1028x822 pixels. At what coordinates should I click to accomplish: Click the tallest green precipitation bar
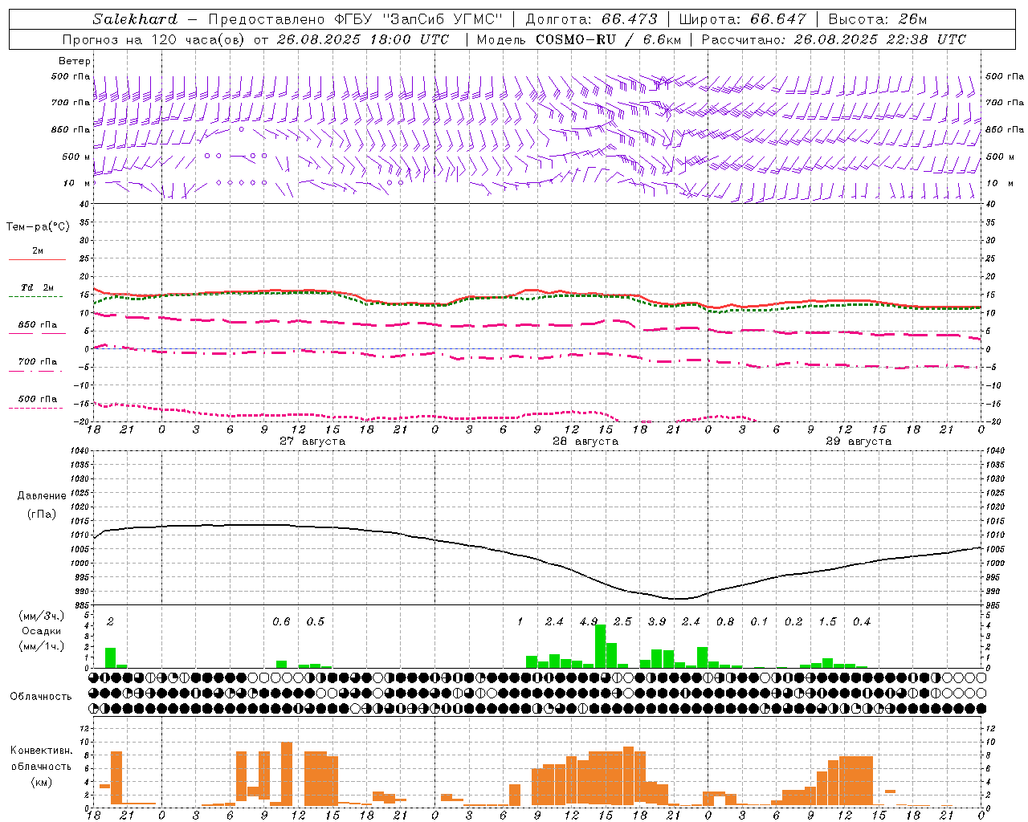[x=600, y=646]
